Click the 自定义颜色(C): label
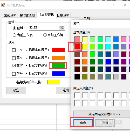The image size is (130, 131). (84, 88)
